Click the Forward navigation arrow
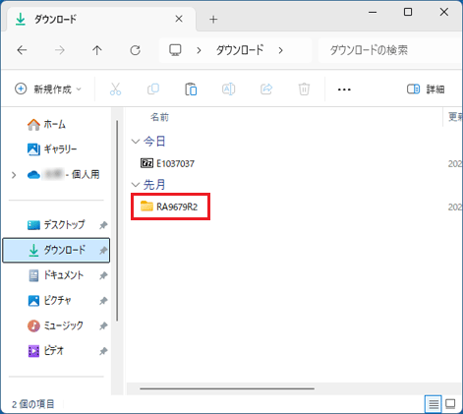 (x=60, y=50)
